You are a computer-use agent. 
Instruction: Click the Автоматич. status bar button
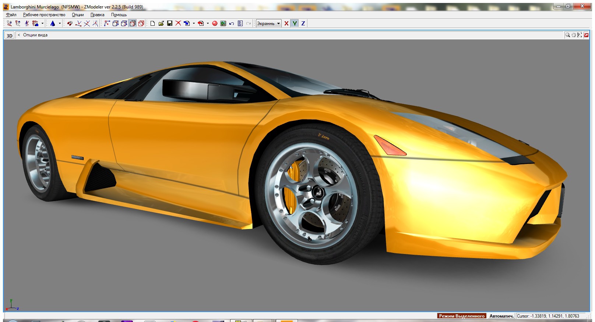pos(501,316)
